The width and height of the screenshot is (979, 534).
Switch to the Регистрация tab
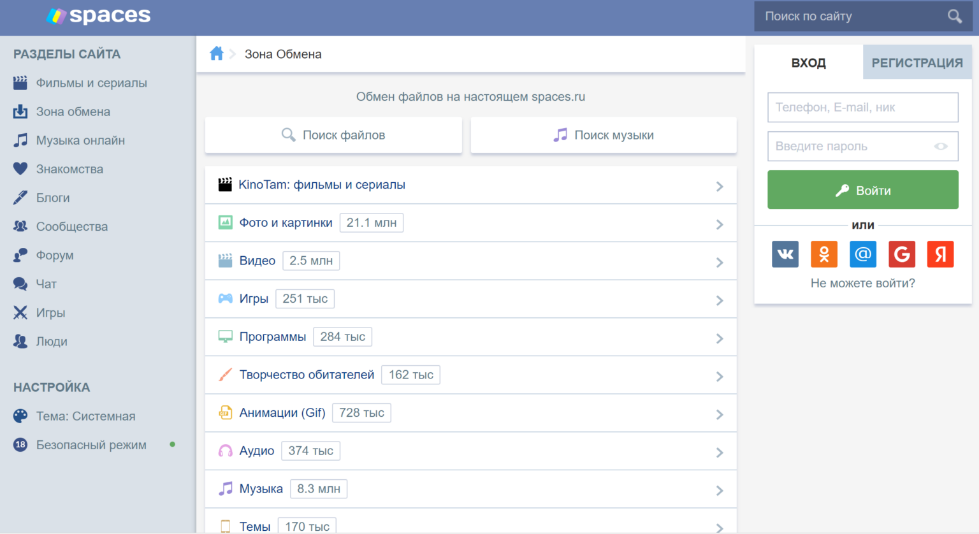click(x=917, y=62)
